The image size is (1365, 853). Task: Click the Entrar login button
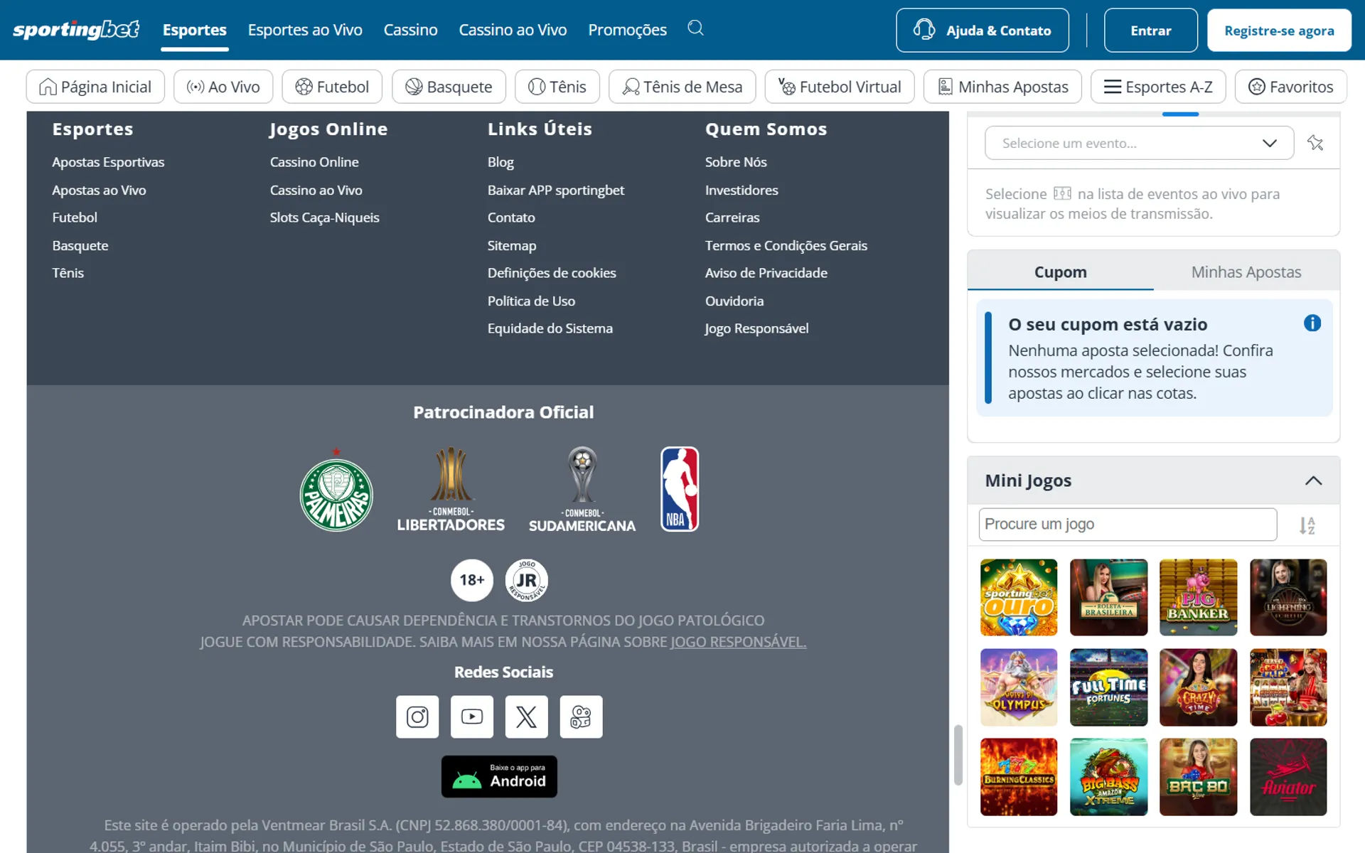click(1150, 31)
